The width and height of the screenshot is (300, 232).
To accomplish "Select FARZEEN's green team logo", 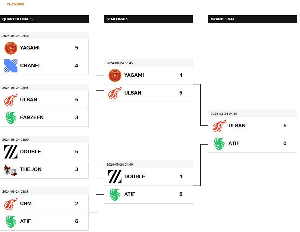I will (x=11, y=118).
